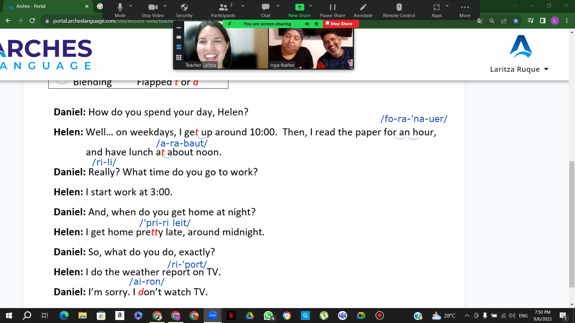Expand Chat options arrow
The height and width of the screenshot is (323, 575).
[278, 6]
